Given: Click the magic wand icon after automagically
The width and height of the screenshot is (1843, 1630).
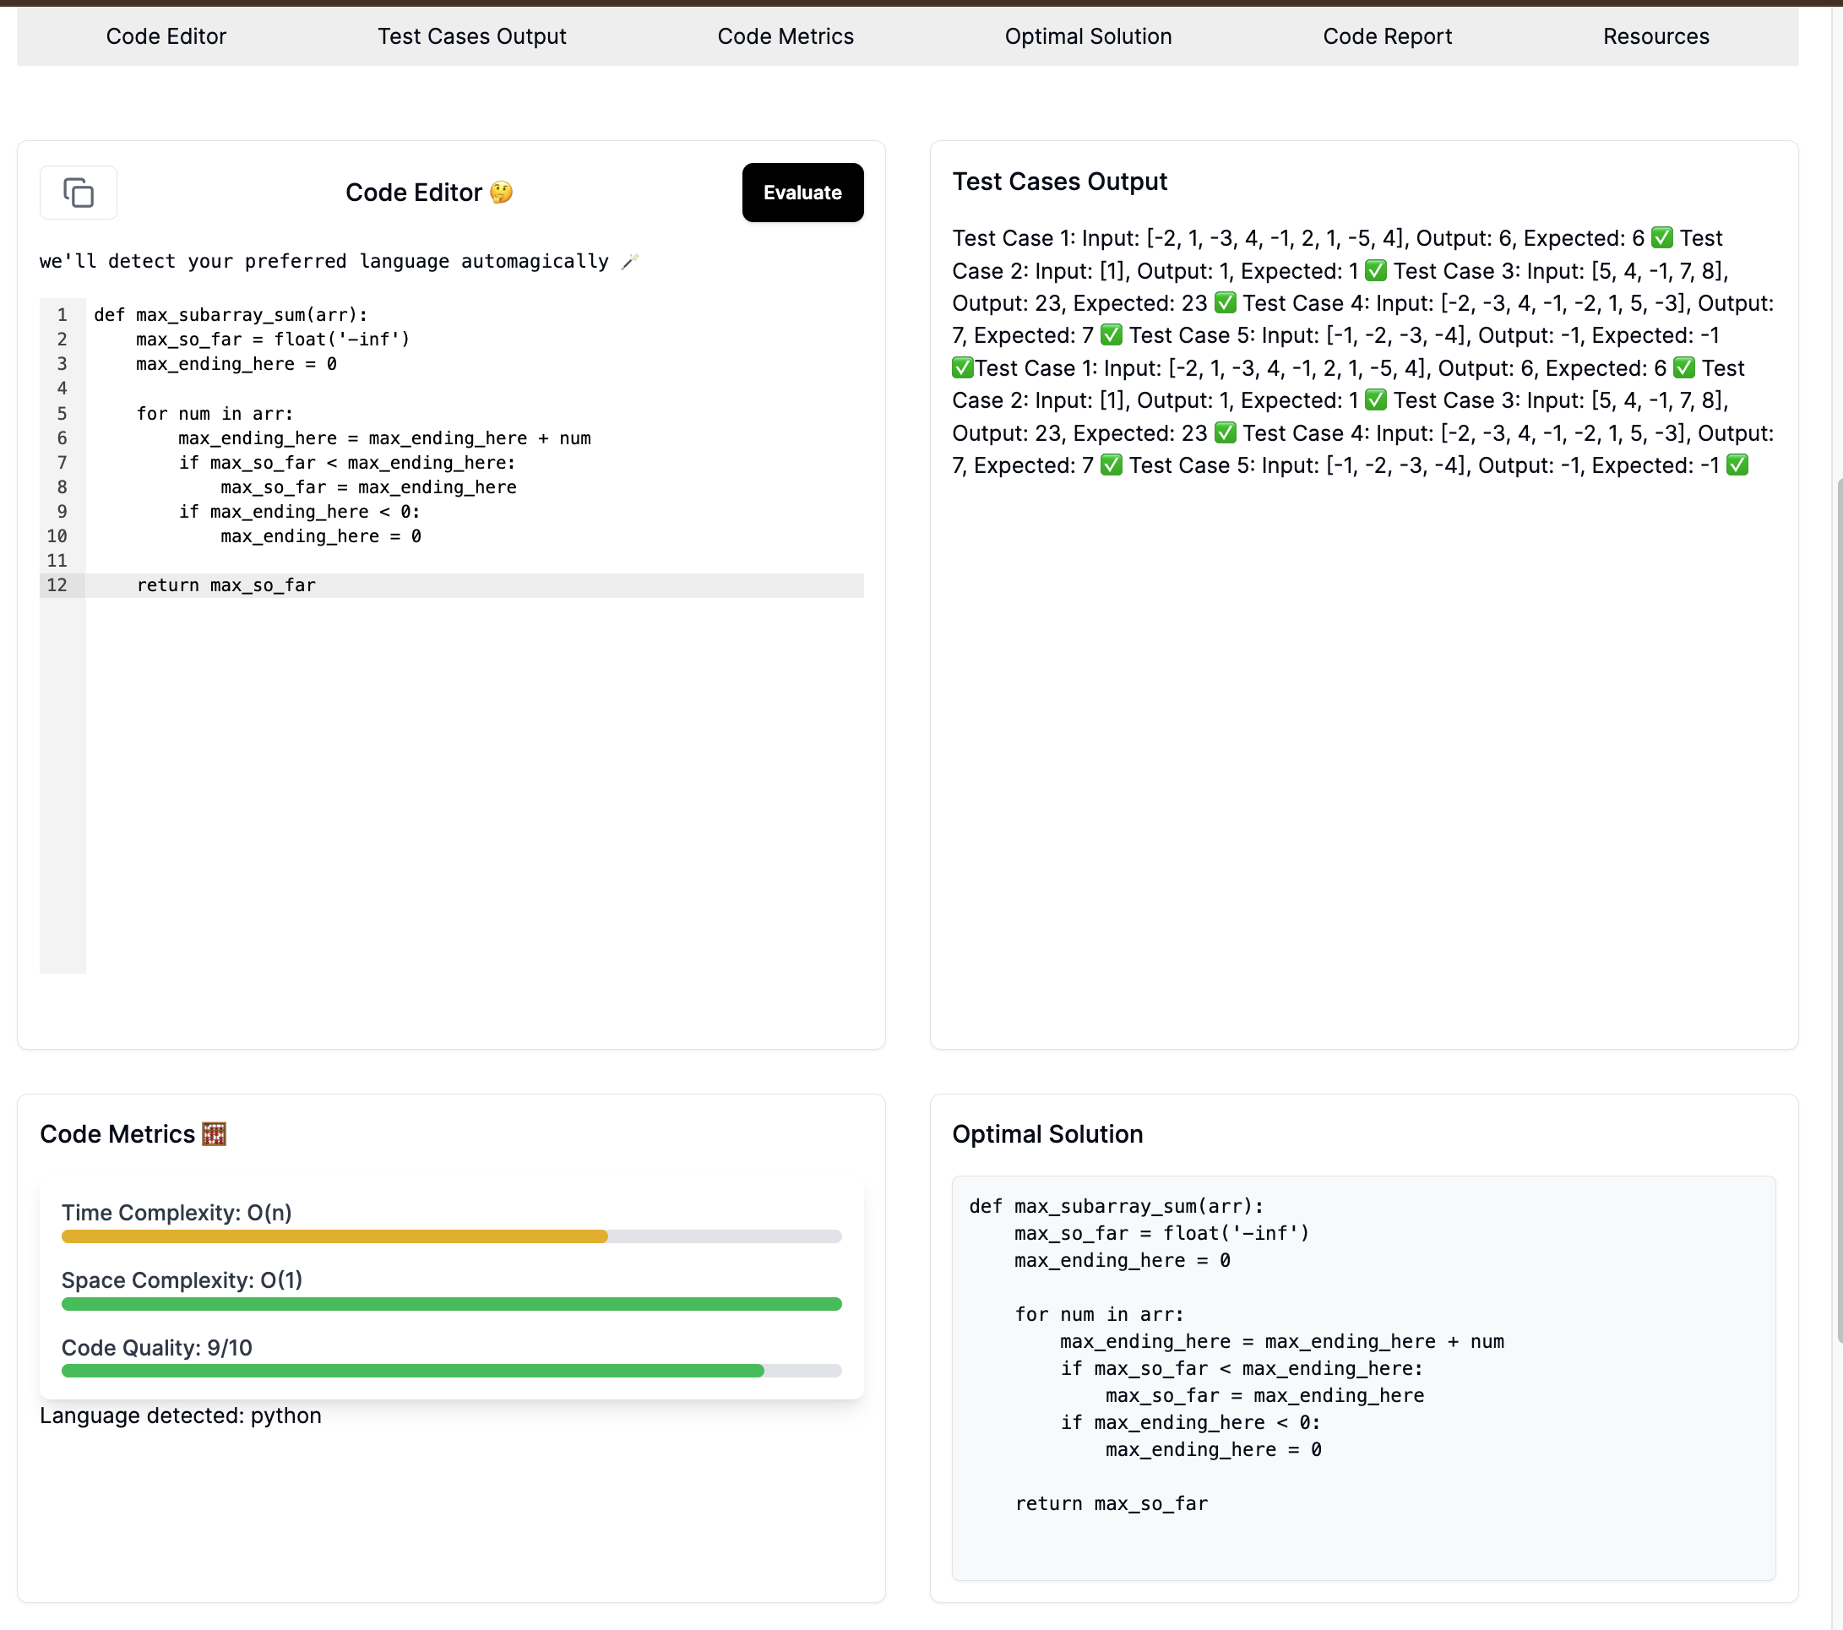Looking at the screenshot, I should tap(629, 262).
